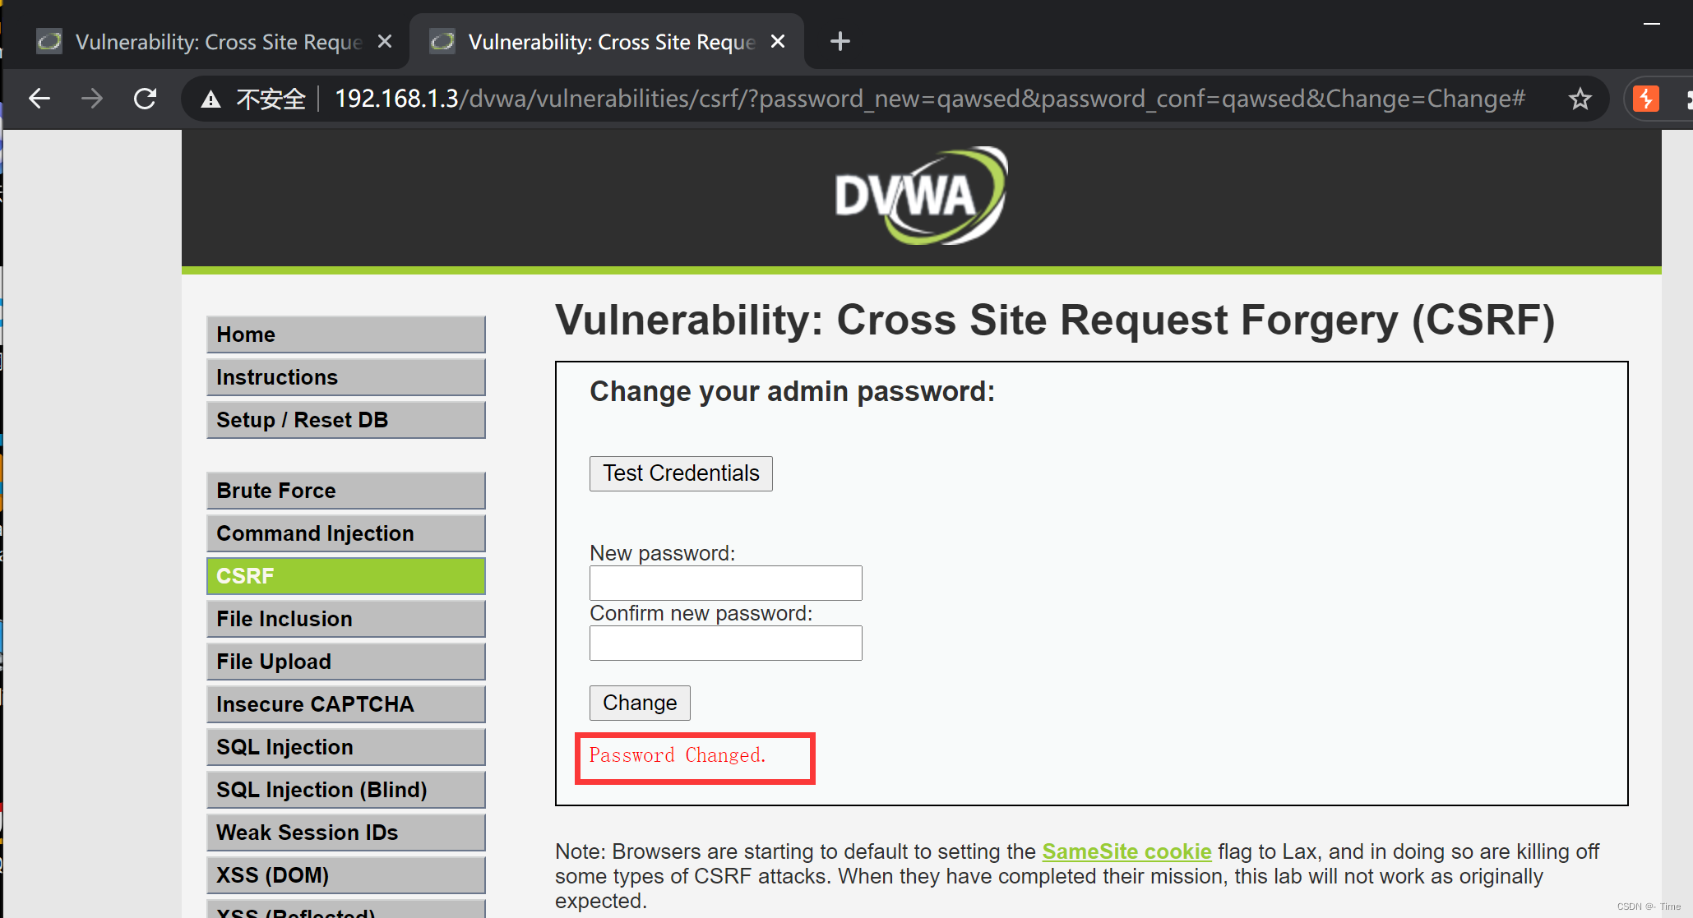Click the Test Credentials button

click(680, 473)
